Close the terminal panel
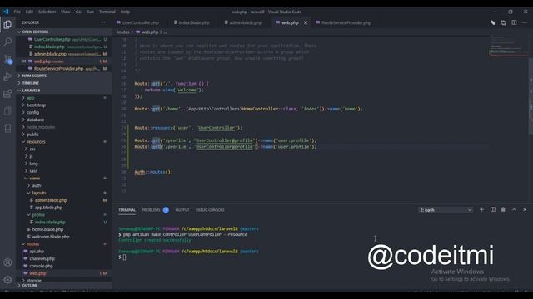This screenshot has width=533, height=299. (x=525, y=210)
